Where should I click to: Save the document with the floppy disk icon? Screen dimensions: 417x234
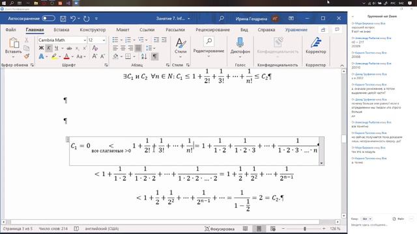(63, 19)
